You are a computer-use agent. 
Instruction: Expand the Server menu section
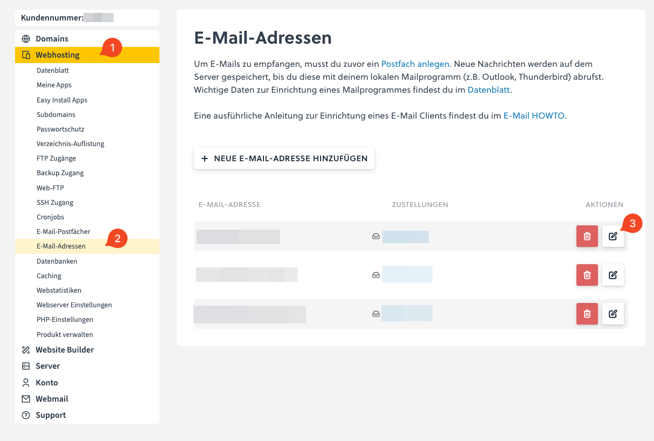47,366
